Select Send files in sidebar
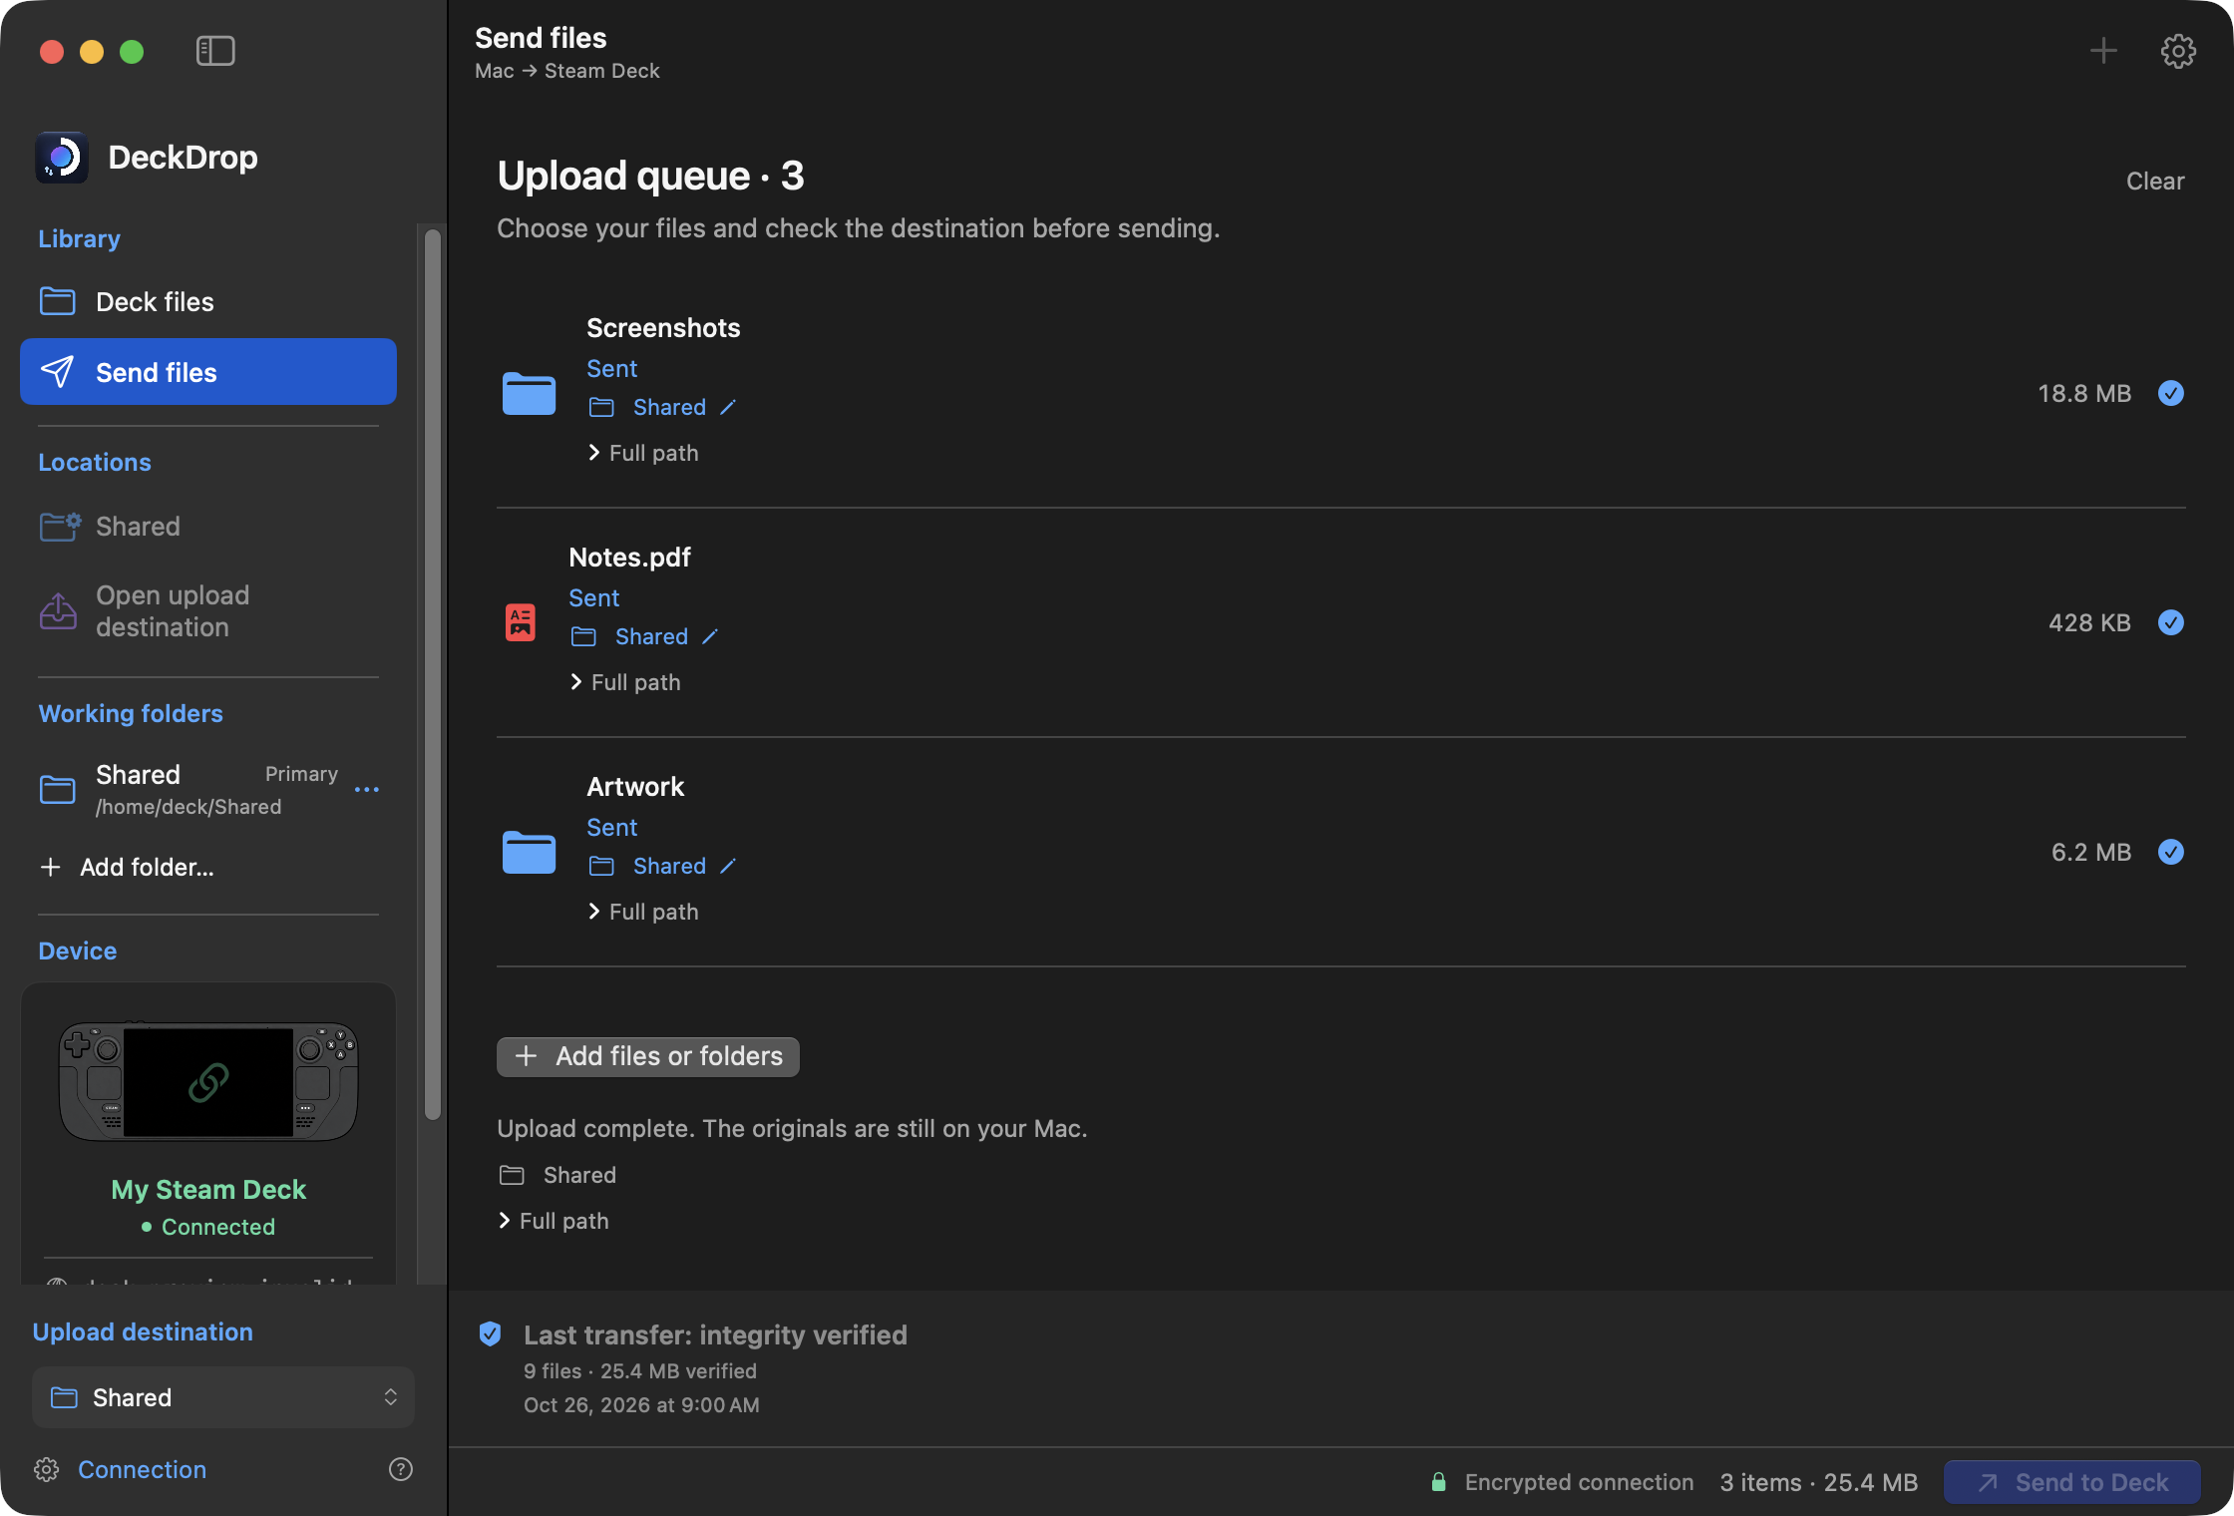 208,372
